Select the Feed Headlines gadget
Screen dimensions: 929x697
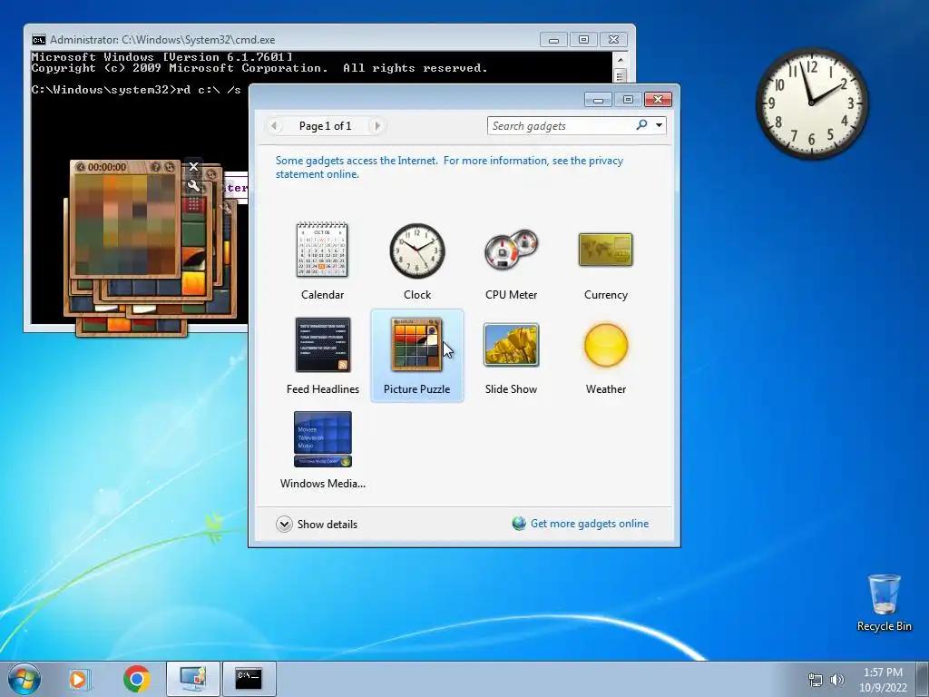tap(322, 356)
